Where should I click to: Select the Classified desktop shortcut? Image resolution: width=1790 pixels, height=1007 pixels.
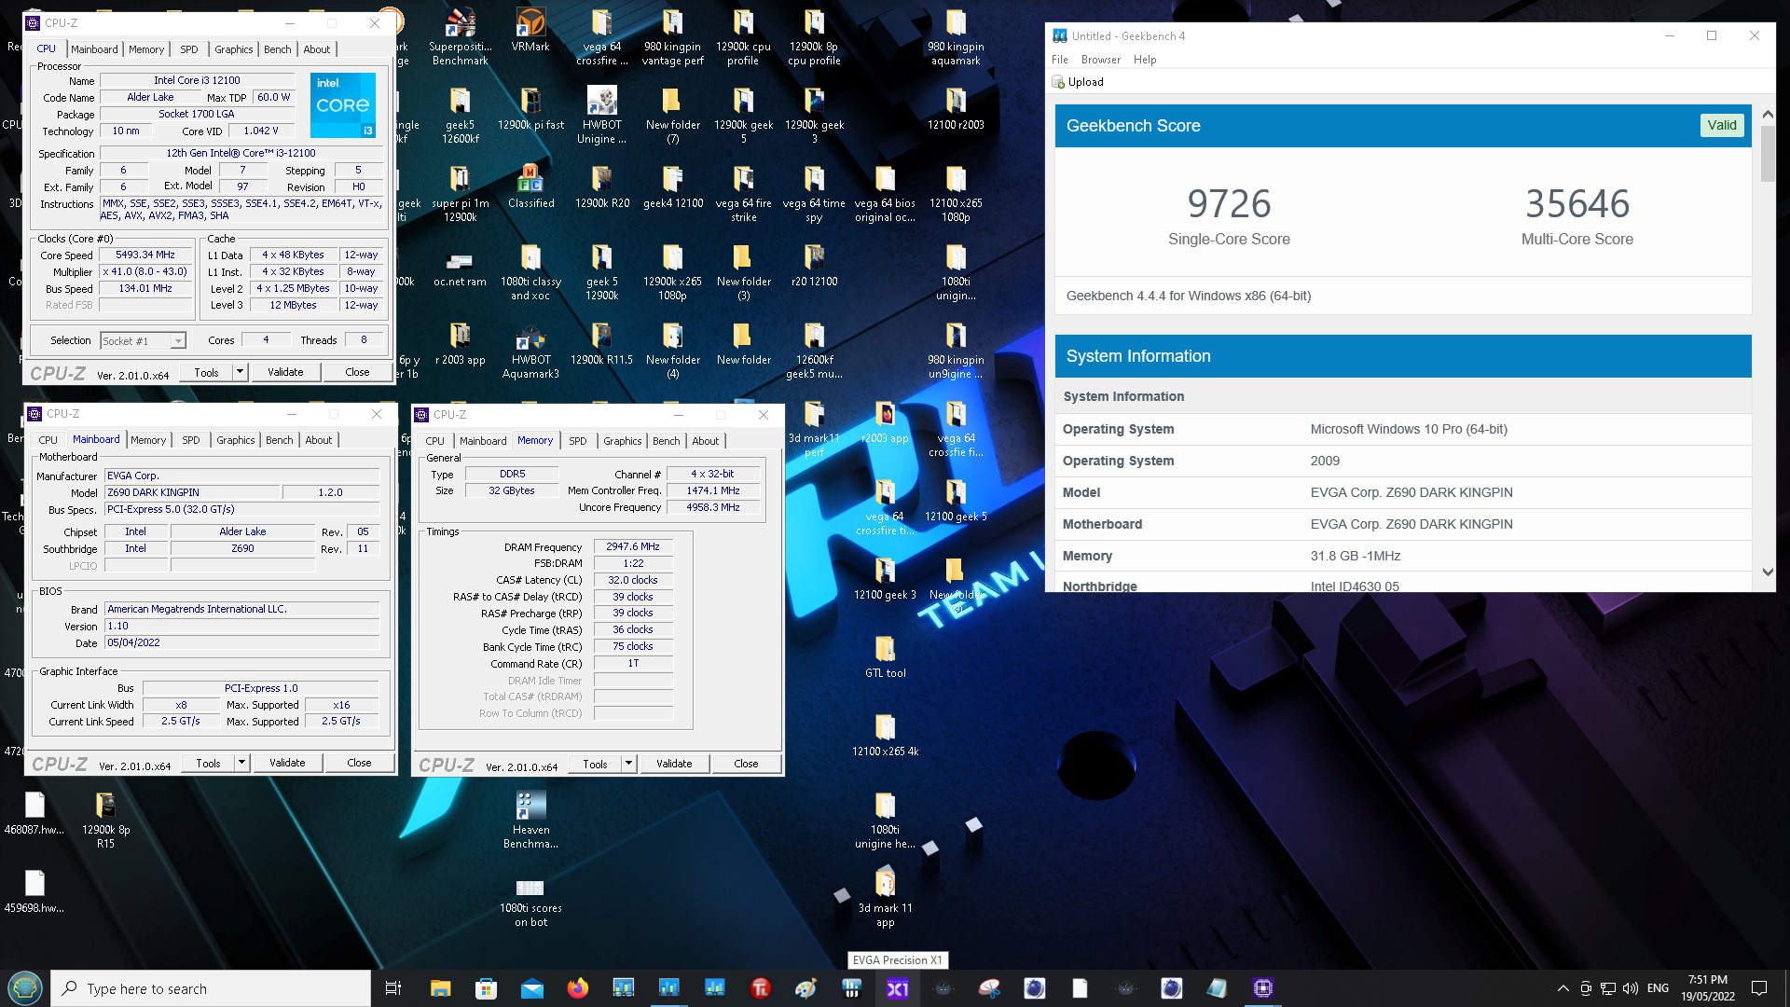pos(530,186)
